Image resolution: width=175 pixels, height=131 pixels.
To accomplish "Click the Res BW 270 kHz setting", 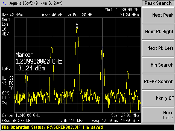I will [16, 120].
